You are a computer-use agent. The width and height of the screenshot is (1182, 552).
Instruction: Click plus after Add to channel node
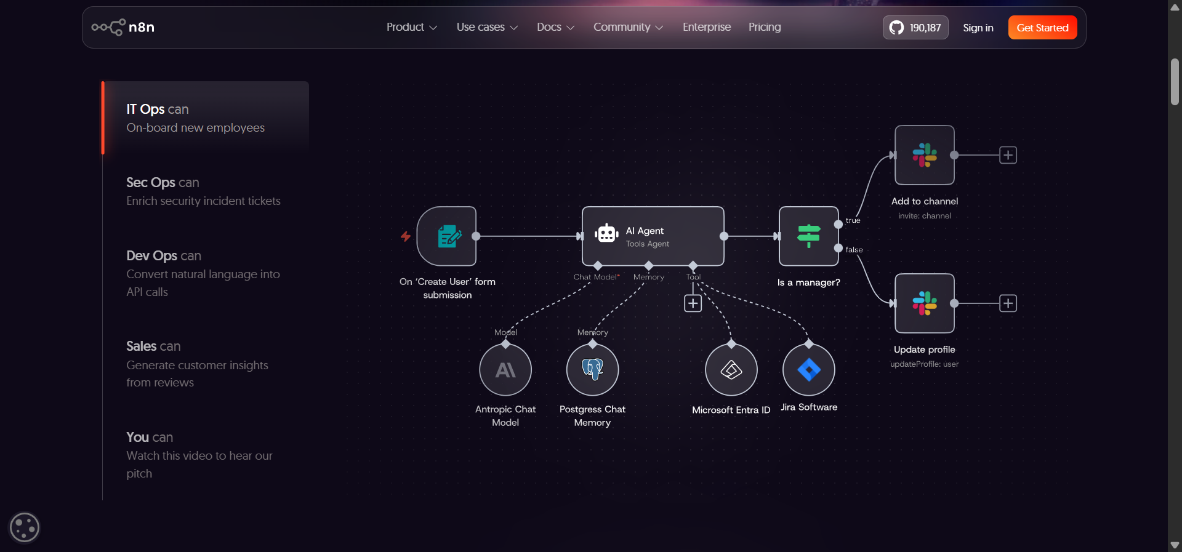click(1008, 155)
